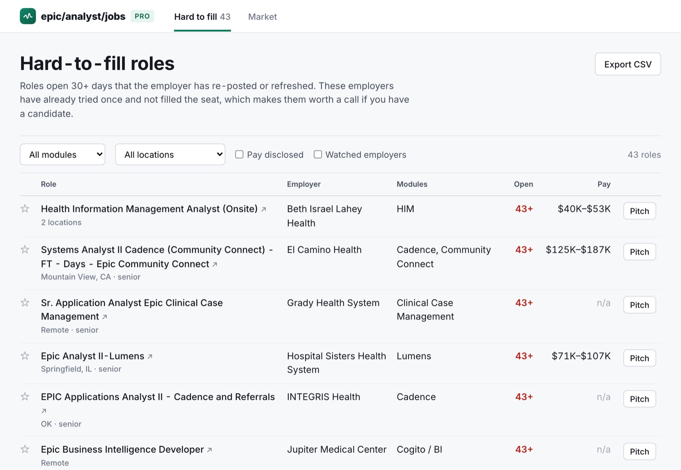This screenshot has width=681, height=470.
Task: Click the Role column header
Action: tap(49, 184)
